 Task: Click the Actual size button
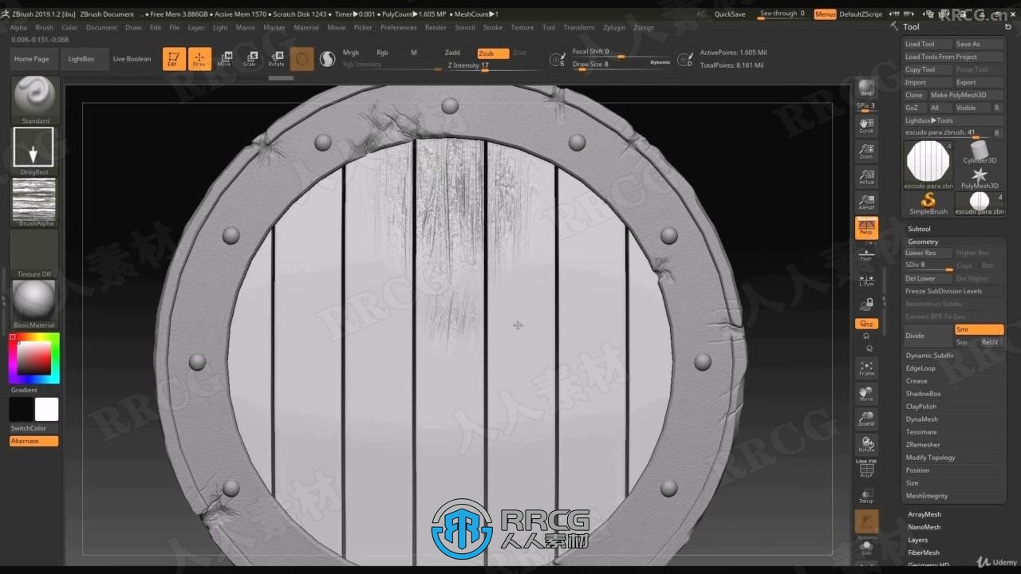tap(866, 176)
